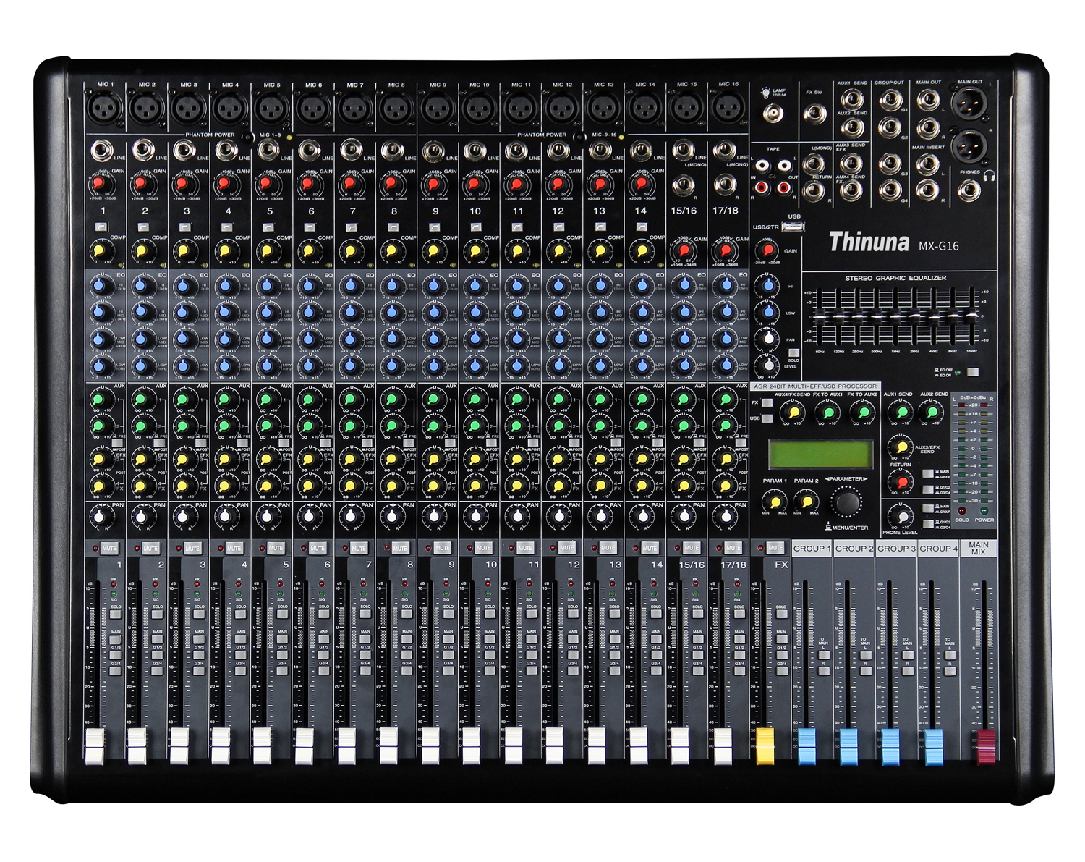Click channel 1 red GAIN knob
Image resolution: width=1085 pixels, height=862 pixels.
coord(99,184)
